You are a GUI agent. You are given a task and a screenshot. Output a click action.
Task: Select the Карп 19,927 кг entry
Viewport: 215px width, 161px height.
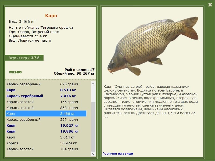pos(46,126)
